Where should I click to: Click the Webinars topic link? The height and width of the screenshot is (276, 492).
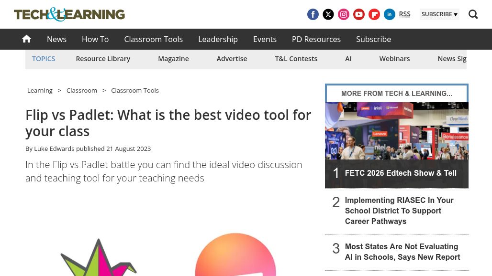click(394, 58)
